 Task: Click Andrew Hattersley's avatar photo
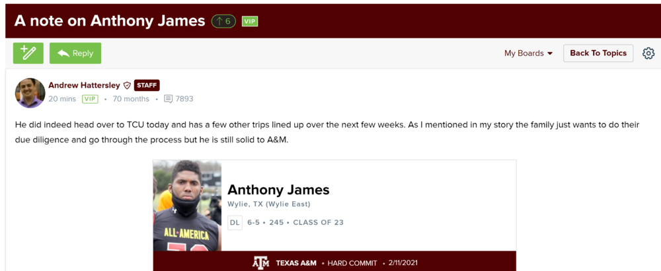30,92
